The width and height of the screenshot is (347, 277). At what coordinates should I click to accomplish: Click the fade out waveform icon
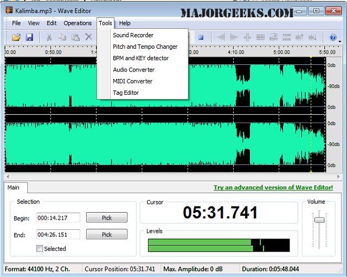click(x=234, y=37)
